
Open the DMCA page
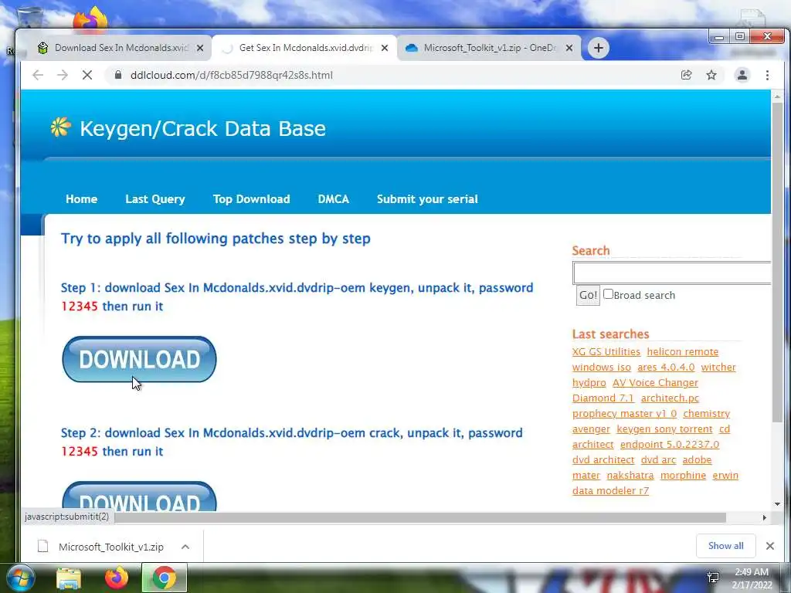pos(333,198)
